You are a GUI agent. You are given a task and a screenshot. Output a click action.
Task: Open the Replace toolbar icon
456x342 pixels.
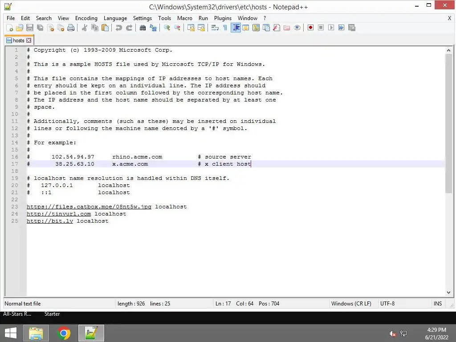(153, 28)
